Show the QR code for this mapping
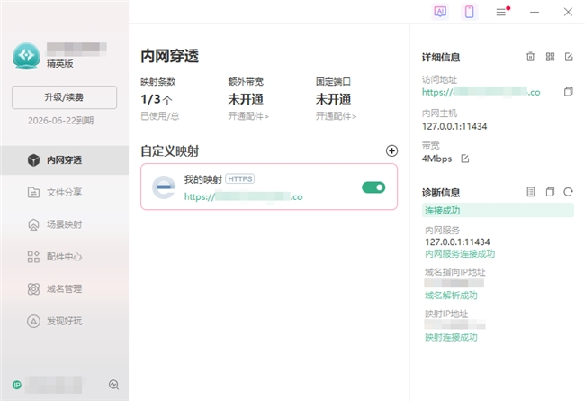The height and width of the screenshot is (401, 585). tap(550, 57)
